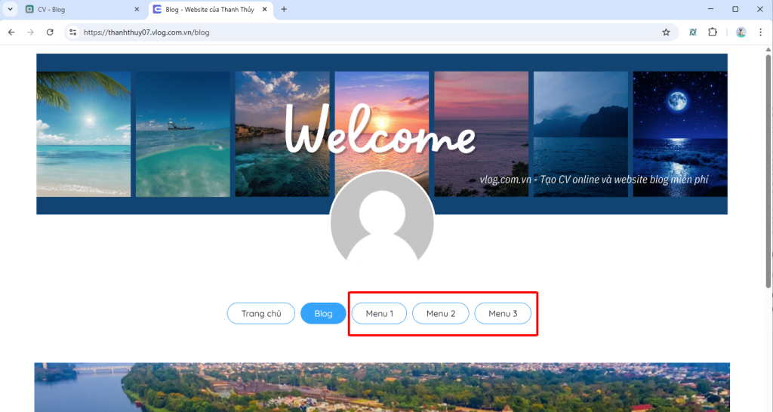
Task: Select the Blog menu button
Action: 323,313
